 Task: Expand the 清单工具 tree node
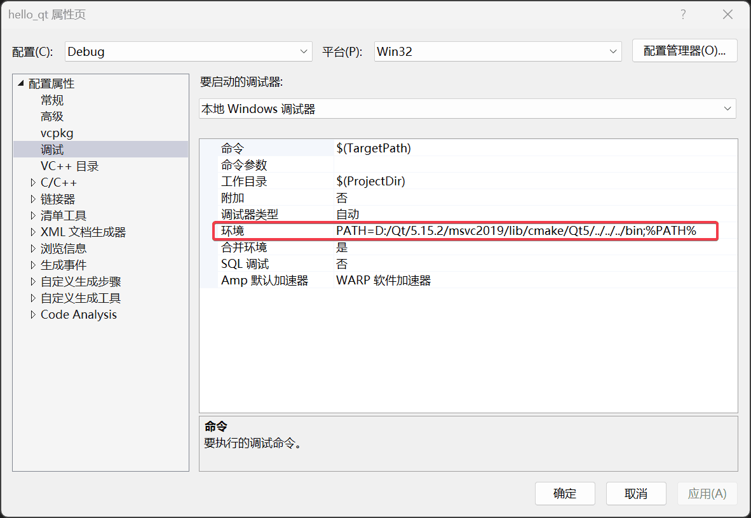33,216
